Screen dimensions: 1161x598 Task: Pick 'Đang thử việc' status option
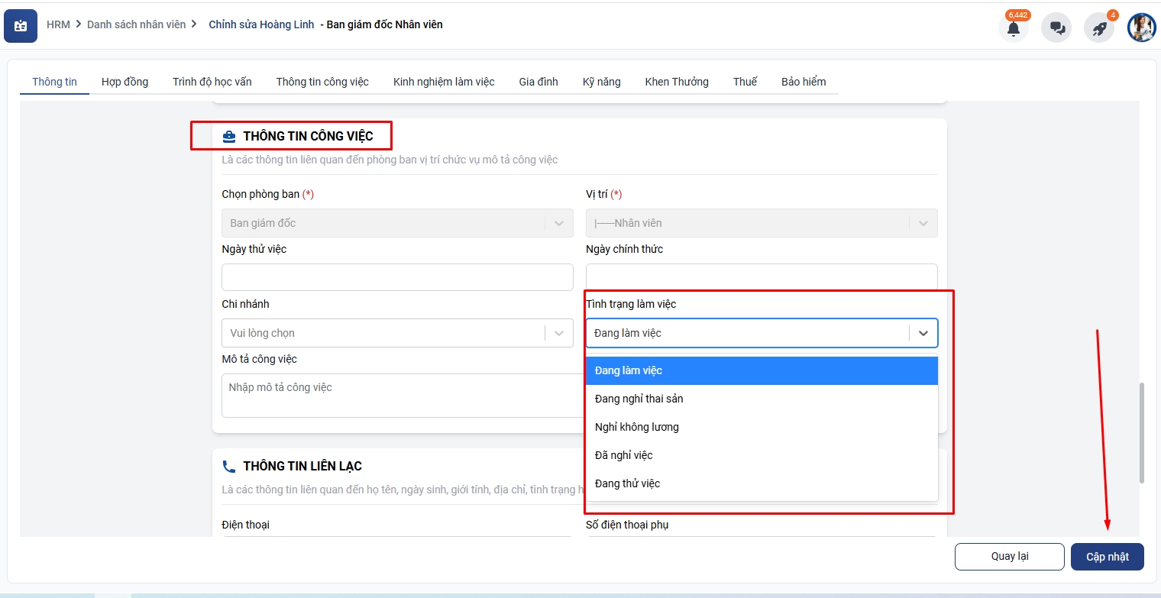tap(627, 483)
